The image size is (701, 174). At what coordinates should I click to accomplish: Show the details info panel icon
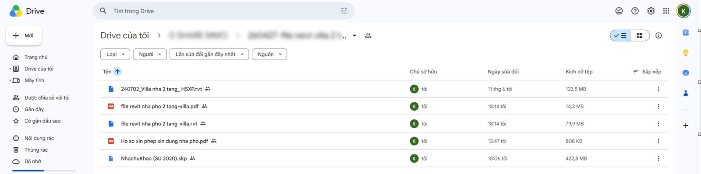(x=659, y=35)
